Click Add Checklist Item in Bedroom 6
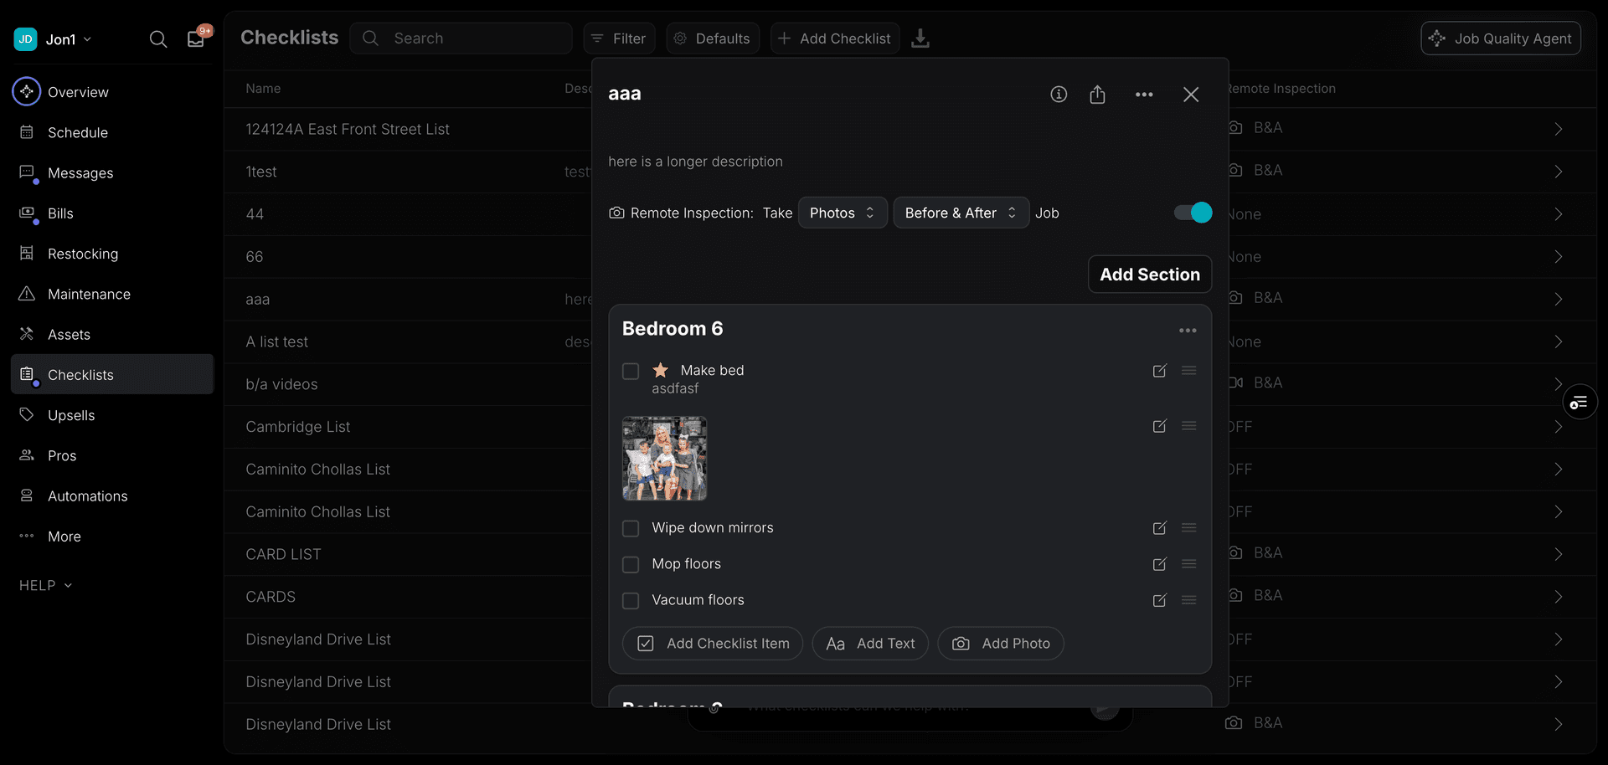 (x=712, y=643)
